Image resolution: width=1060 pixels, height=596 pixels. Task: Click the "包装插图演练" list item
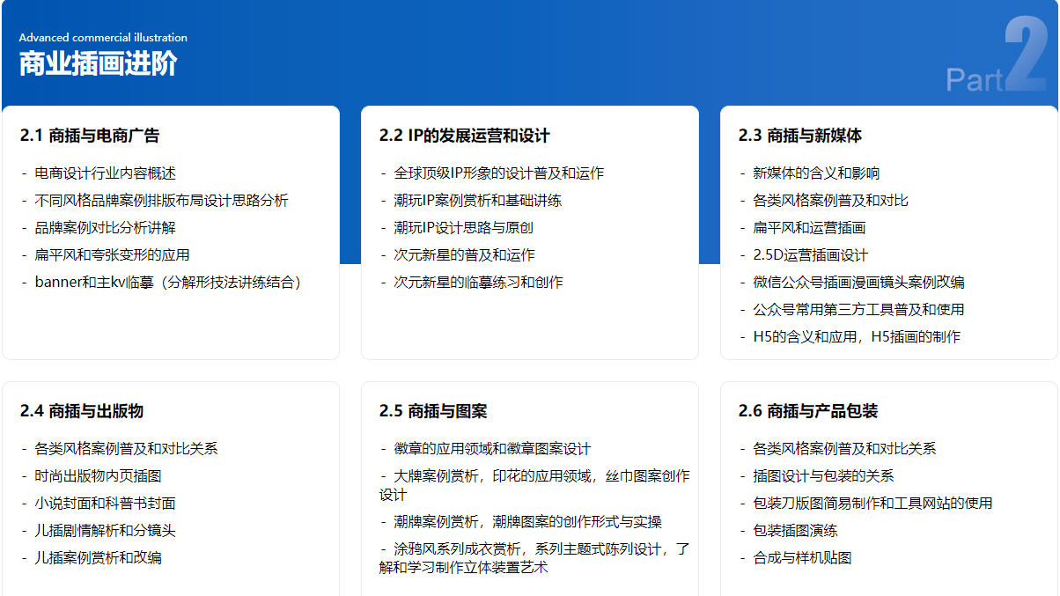[x=795, y=531]
